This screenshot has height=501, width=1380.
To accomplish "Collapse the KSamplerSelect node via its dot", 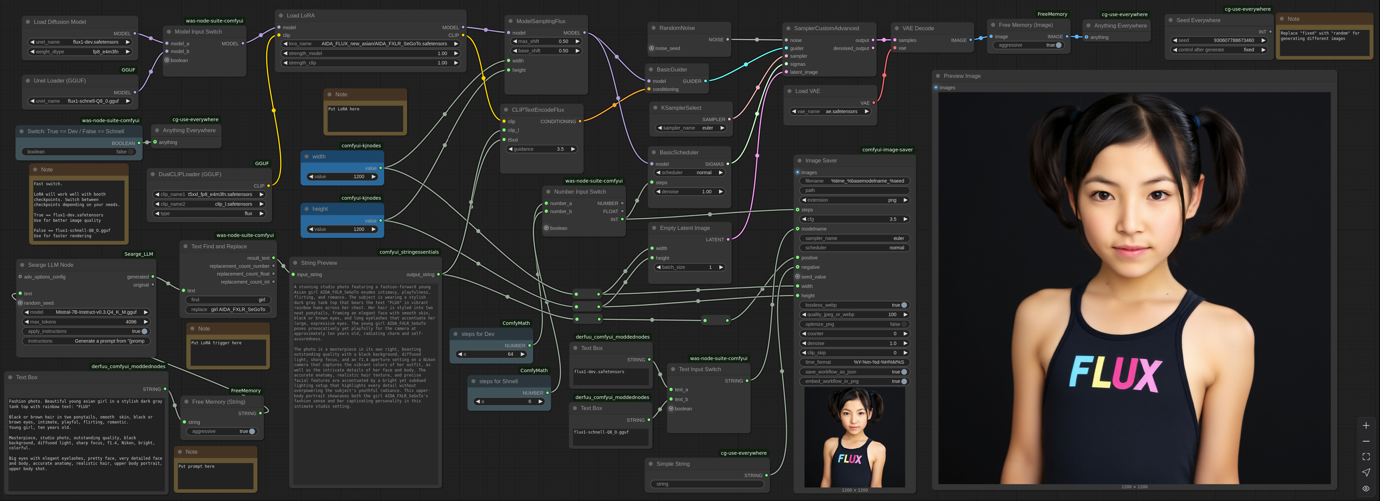I will tap(655, 108).
